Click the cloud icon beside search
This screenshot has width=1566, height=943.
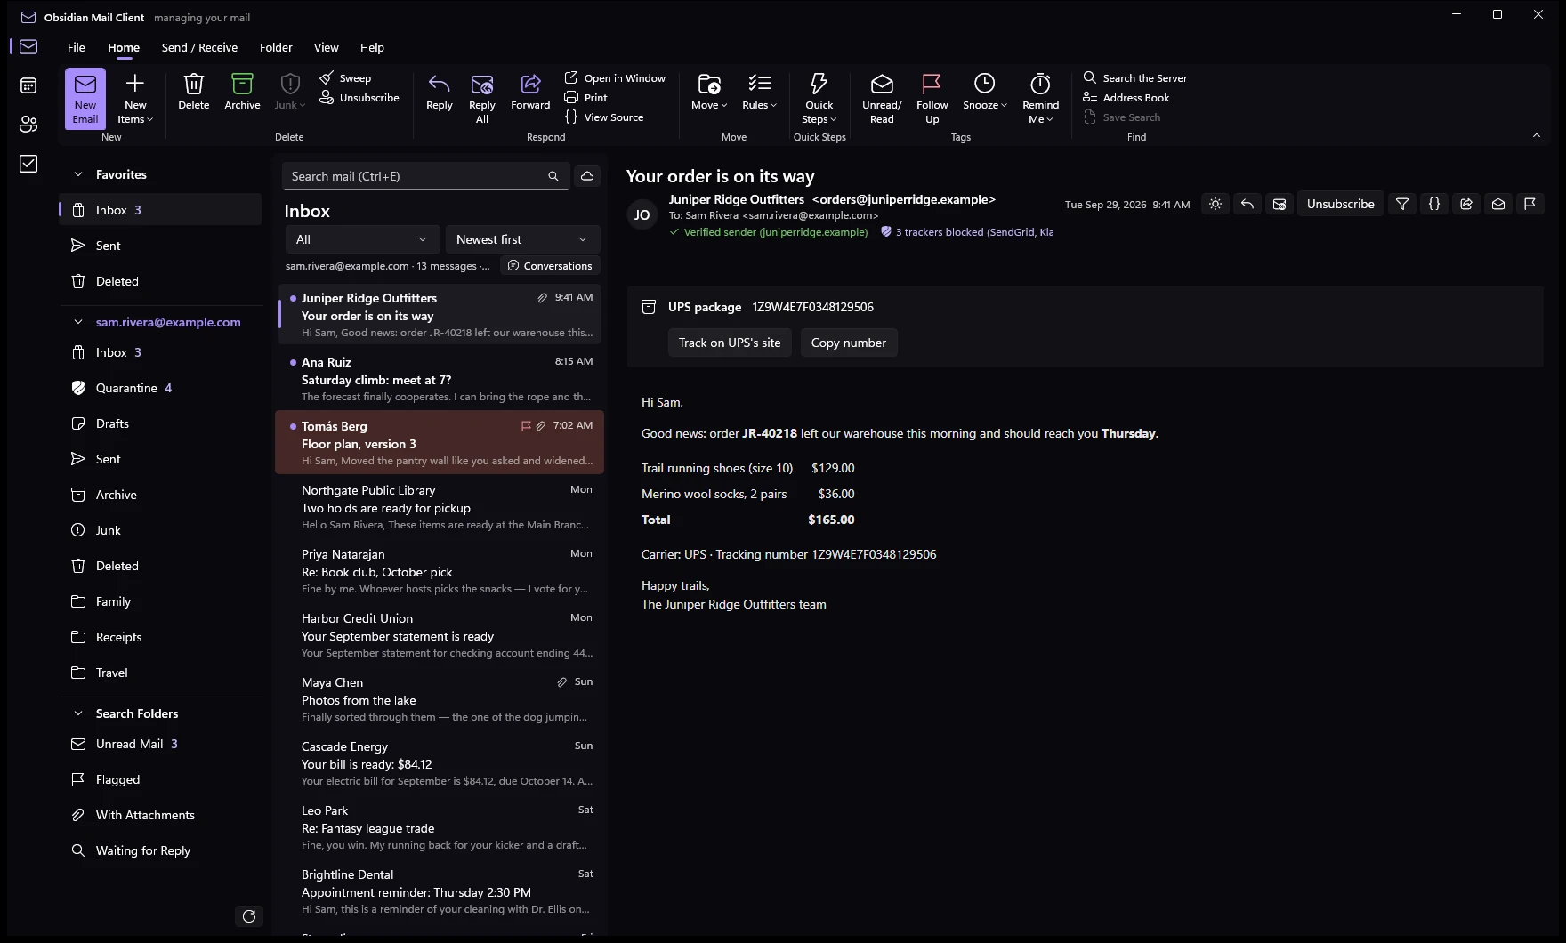(x=587, y=176)
